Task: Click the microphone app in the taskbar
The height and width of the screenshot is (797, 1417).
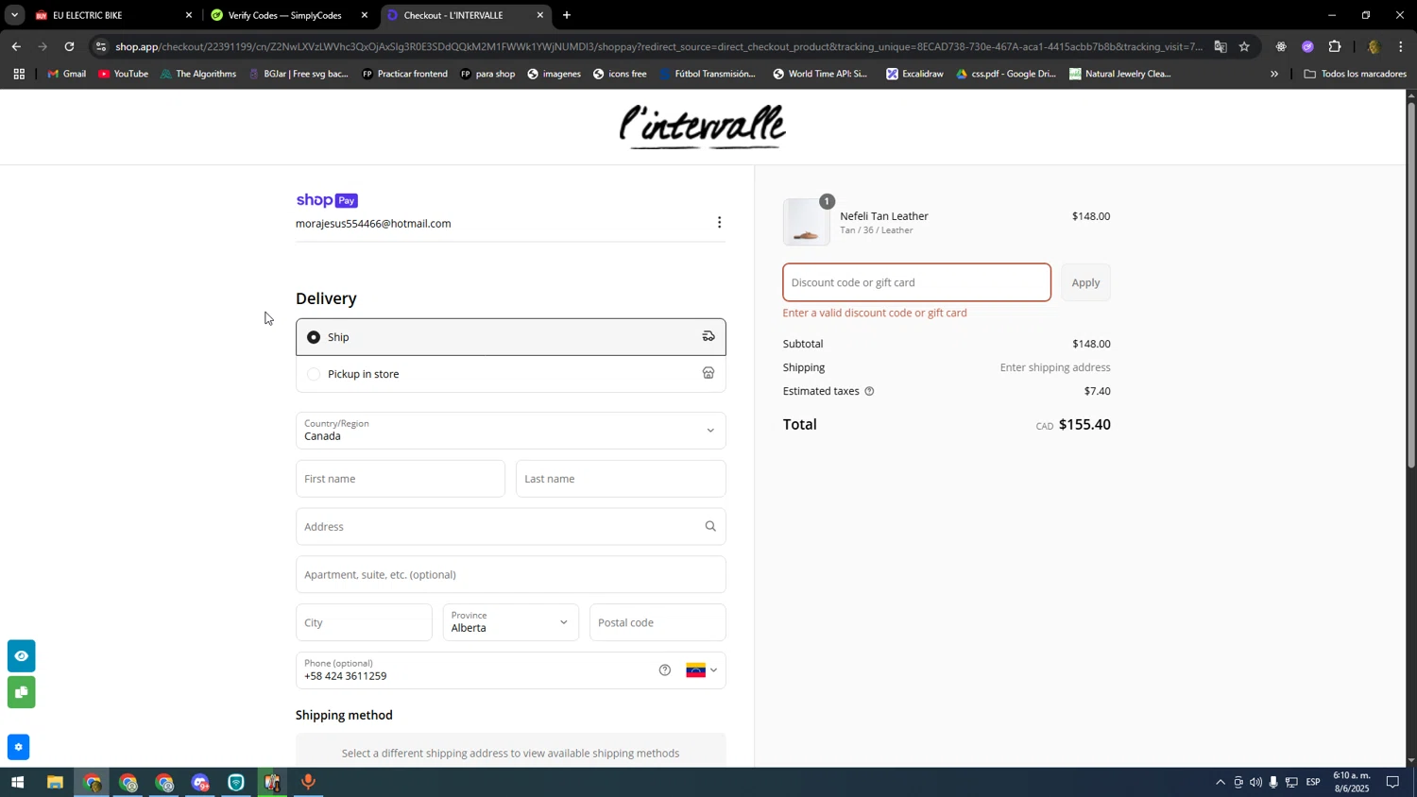Action: (308, 782)
